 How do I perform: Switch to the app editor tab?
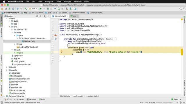point(74,16)
